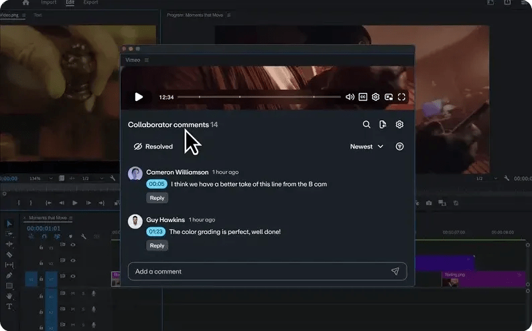
Task: Mute the Vimeo player volume
Action: [350, 97]
